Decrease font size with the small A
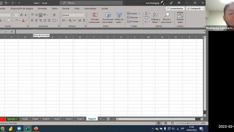 click(26, 15)
